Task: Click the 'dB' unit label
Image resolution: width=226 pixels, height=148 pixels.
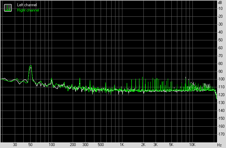Action: point(220,3)
